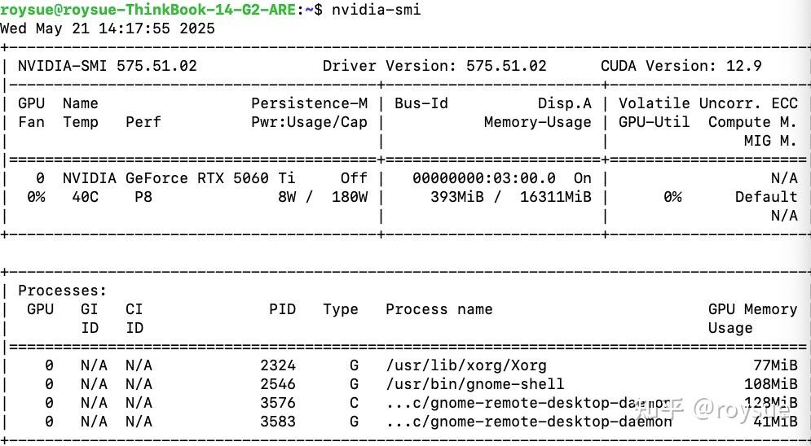Image resolution: width=811 pixels, height=446 pixels.
Task: Click the P8 performance state value
Action: point(143,197)
